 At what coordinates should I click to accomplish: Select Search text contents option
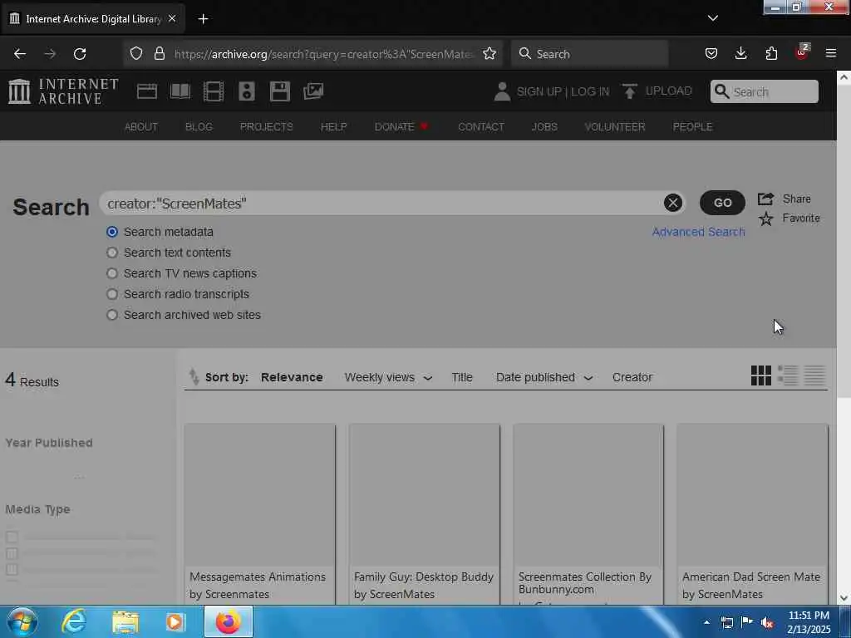[x=112, y=253]
